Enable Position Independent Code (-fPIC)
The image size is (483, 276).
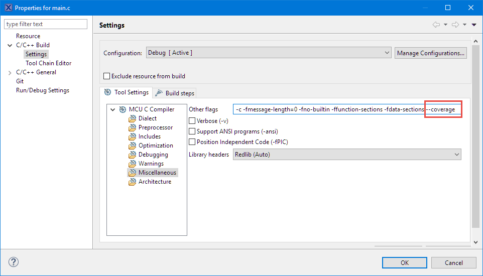tap(192, 142)
